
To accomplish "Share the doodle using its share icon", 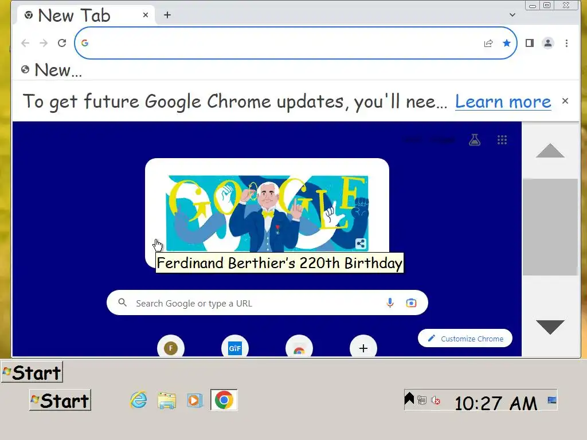I will 361,244.
